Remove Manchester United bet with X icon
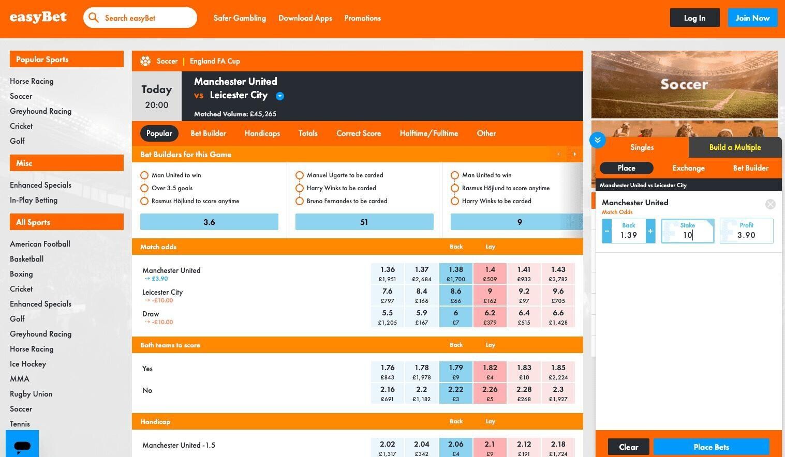This screenshot has height=457, width=785. (x=770, y=204)
